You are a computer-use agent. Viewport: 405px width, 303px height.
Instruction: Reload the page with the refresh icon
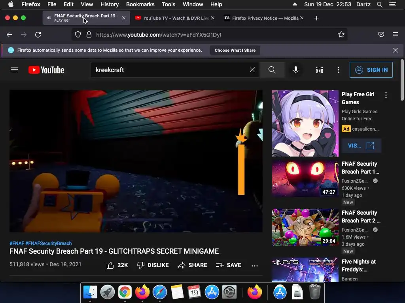point(38,35)
